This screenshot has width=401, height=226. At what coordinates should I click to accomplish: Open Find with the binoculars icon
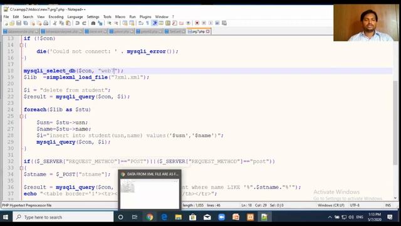pos(93,23)
